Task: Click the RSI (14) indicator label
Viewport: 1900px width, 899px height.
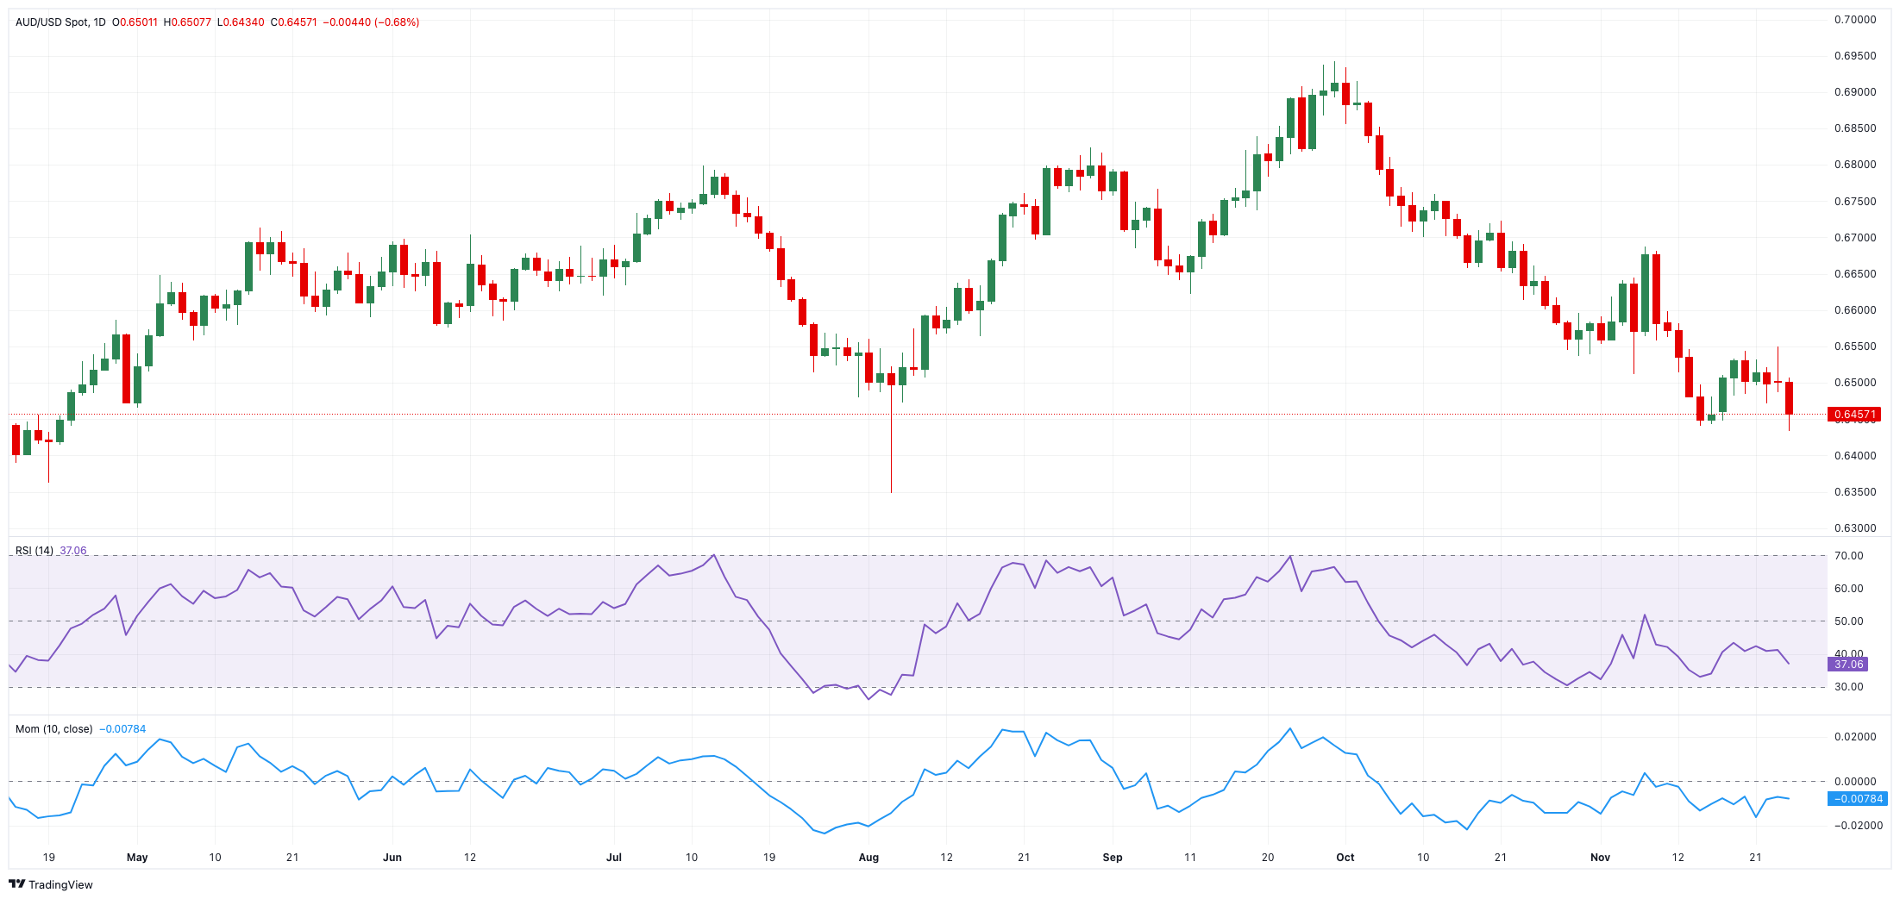Action: point(34,551)
